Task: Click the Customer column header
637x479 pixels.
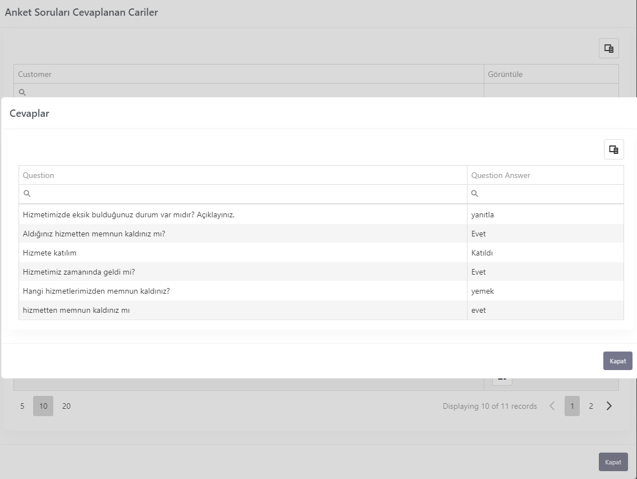Action: click(x=249, y=74)
